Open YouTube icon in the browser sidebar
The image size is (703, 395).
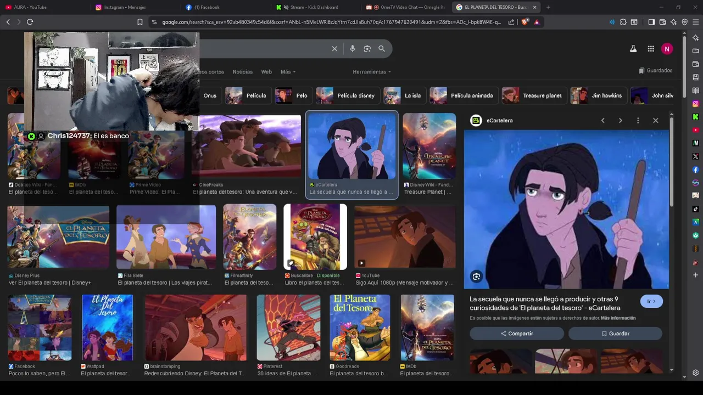[695, 130]
